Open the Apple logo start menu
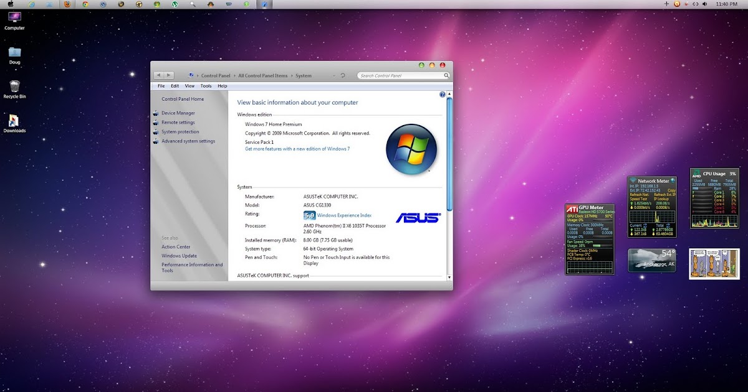Screen dimensions: 748x392 tap(10, 4)
